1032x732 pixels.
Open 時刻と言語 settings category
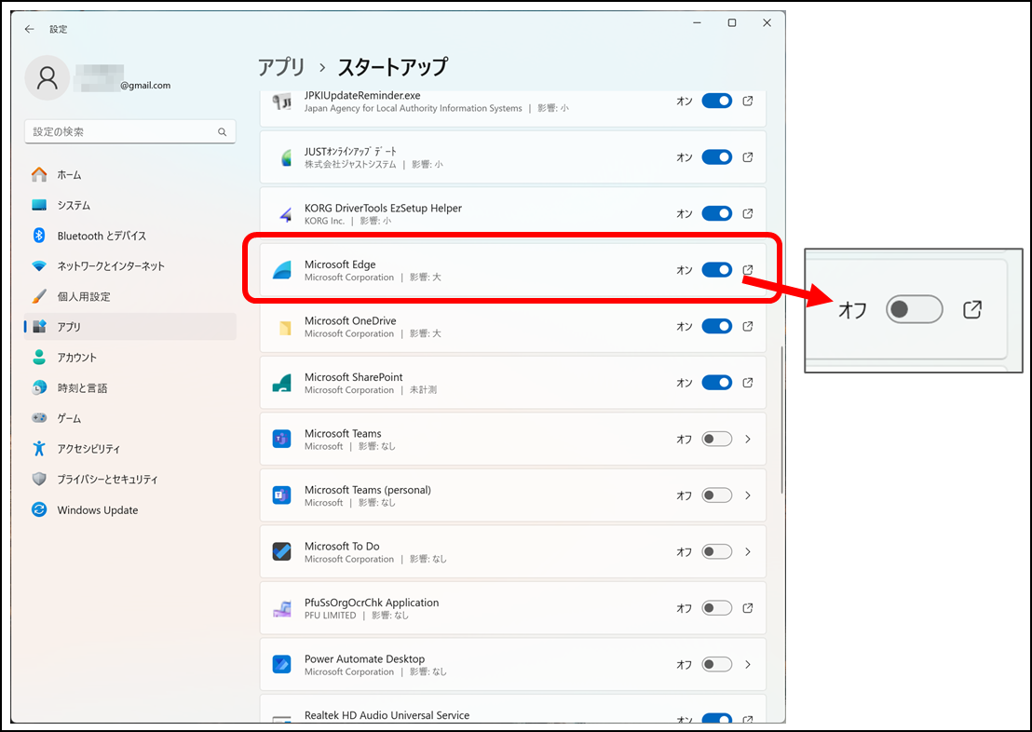[130, 387]
